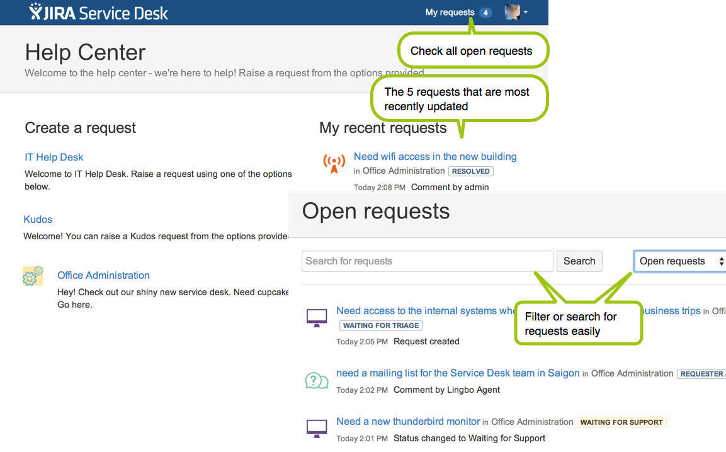This screenshot has height=452, width=726.
Task: Click the requests count badge showing 4
Action: pyautogui.click(x=485, y=13)
